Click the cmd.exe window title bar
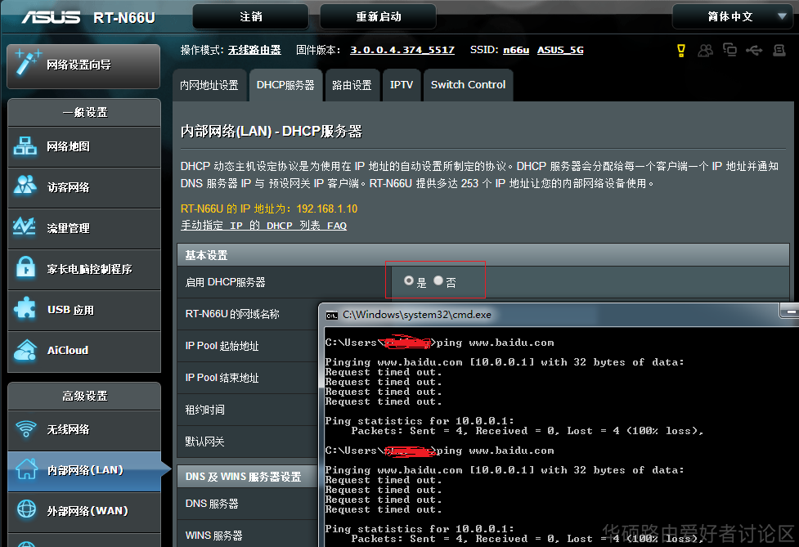Viewport: 799px width, 547px height. pyautogui.click(x=559, y=315)
